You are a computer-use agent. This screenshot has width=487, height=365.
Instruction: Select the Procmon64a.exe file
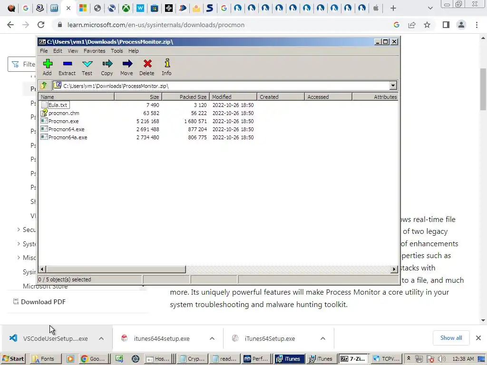pos(64,137)
